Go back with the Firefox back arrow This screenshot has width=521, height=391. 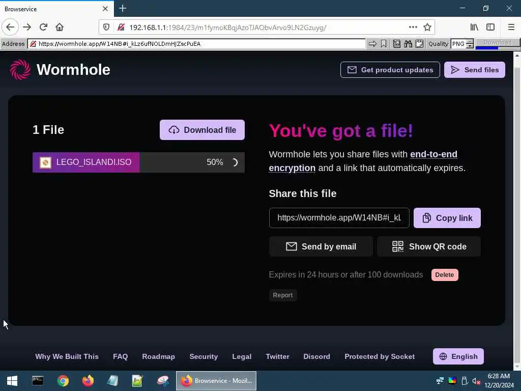(10, 27)
